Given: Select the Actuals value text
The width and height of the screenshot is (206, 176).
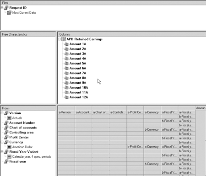Looking at the screenshot, I should pos(17,118).
